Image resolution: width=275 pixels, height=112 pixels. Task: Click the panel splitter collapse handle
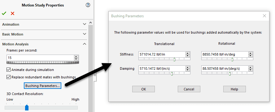coord(95,75)
